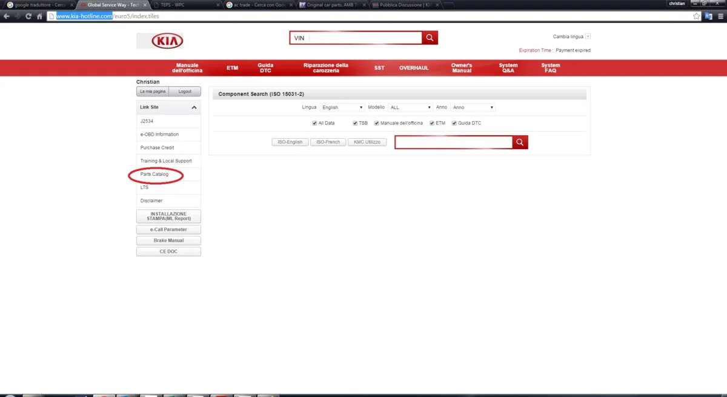The height and width of the screenshot is (397, 727).
Task: Open the Manuale dell'officina menu in the red bar
Action: point(187,68)
